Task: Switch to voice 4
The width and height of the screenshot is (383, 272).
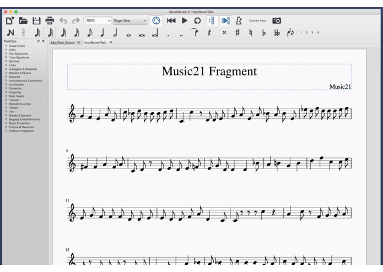Action: click(318, 32)
